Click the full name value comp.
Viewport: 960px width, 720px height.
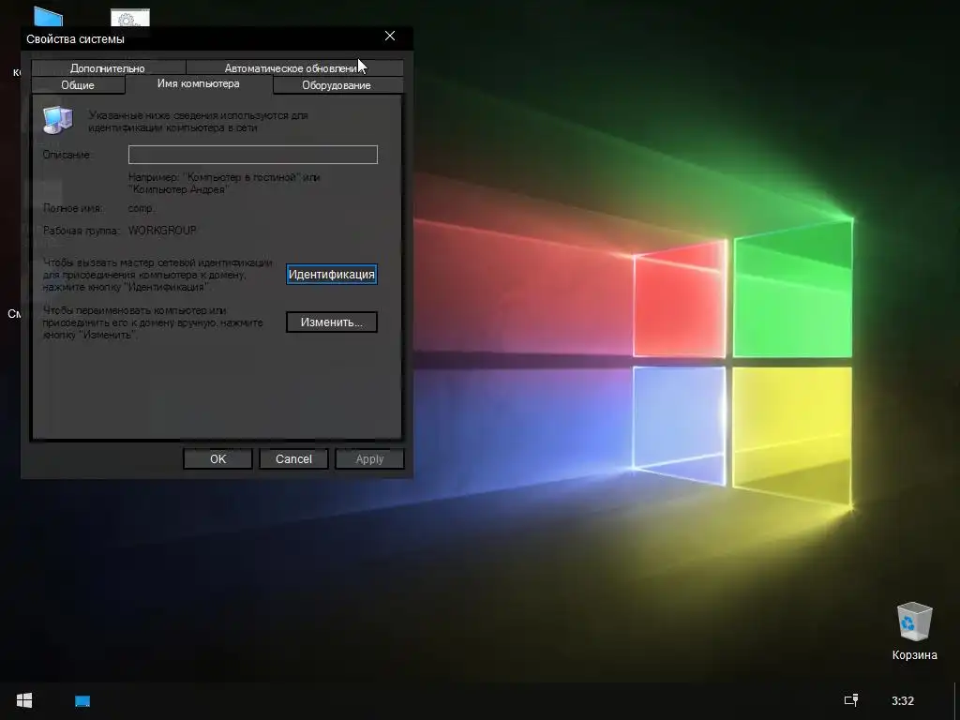tap(142, 208)
